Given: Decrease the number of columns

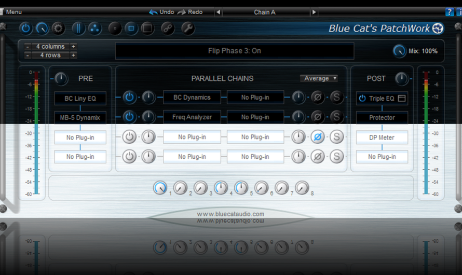Looking at the screenshot, I should point(28,47).
